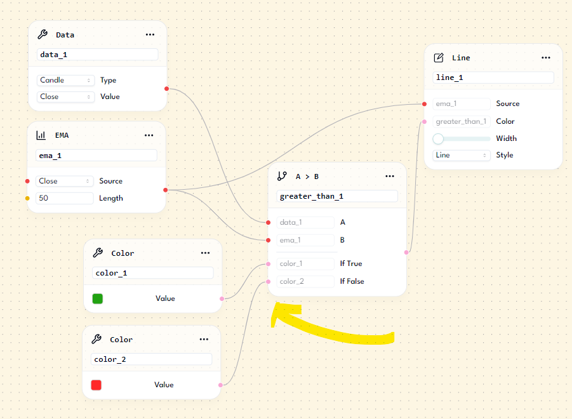Click the wrench icon on color_2 node

(96, 340)
